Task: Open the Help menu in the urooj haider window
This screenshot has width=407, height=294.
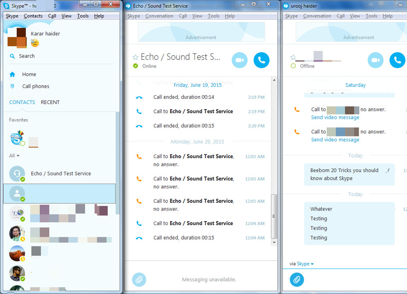Action: (388, 16)
